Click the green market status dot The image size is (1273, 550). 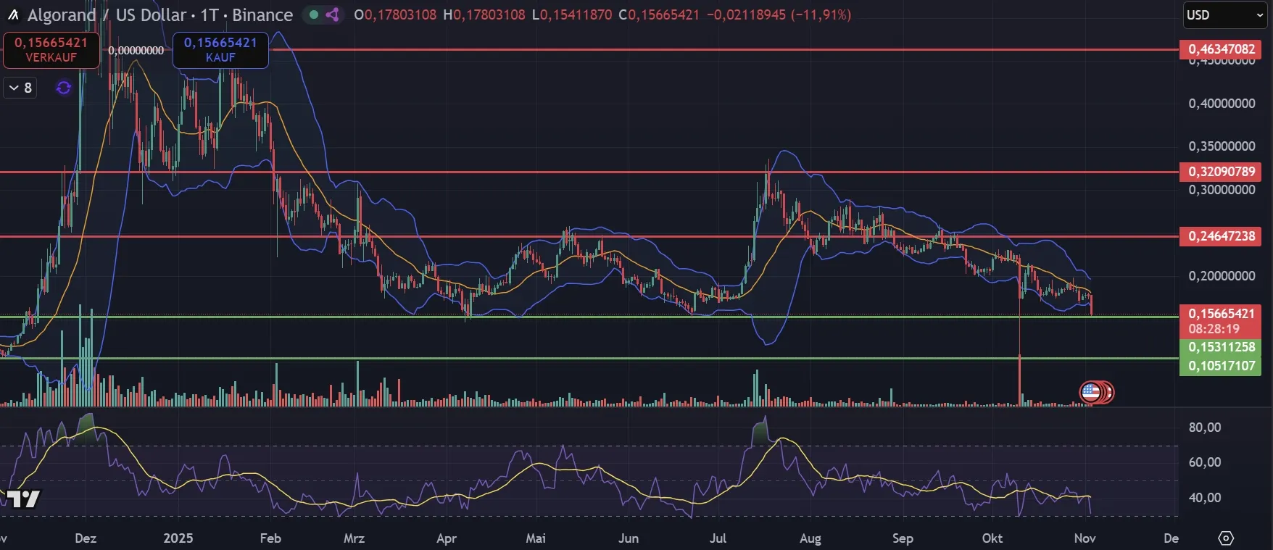click(314, 14)
